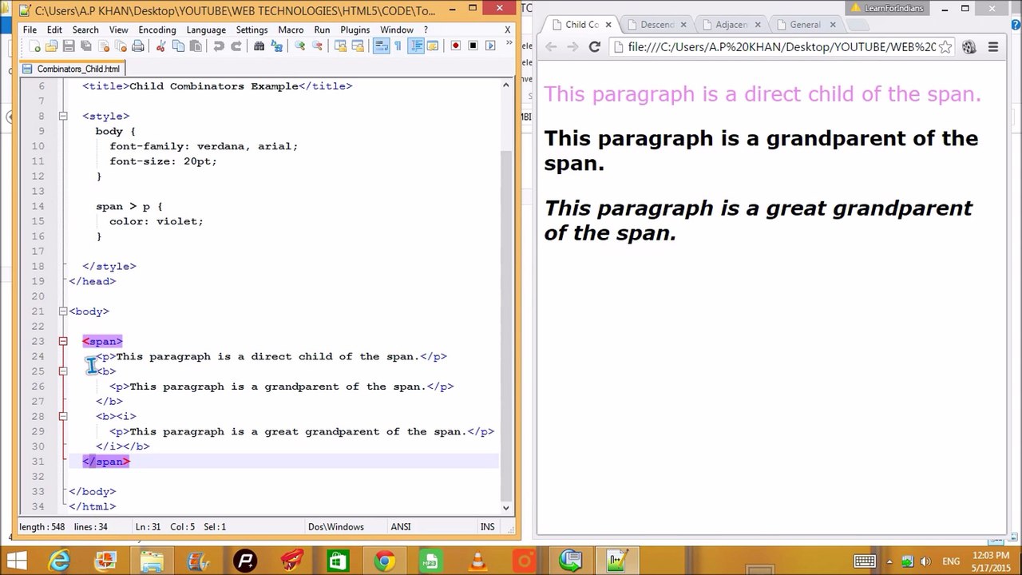The image size is (1022, 575).
Task: Click INS mode indicator in status bar
Action: (487, 527)
